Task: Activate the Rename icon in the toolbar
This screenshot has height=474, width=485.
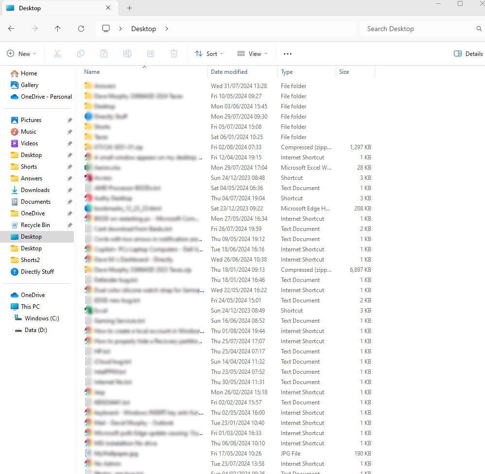Action: click(x=127, y=53)
